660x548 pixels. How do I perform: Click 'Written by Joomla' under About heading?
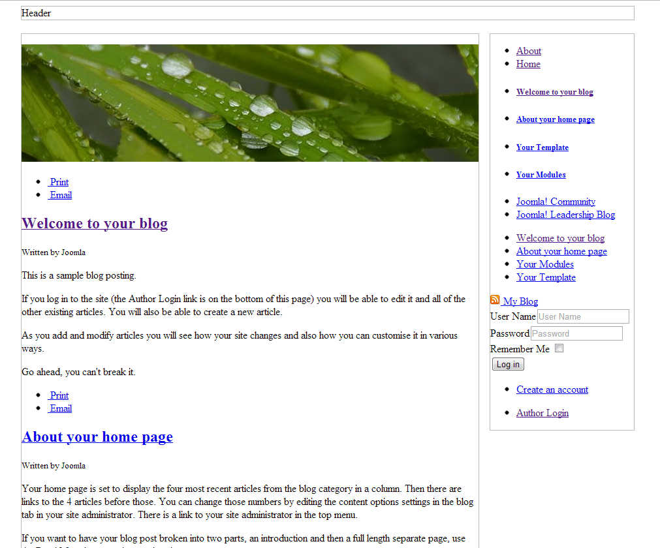coord(54,466)
